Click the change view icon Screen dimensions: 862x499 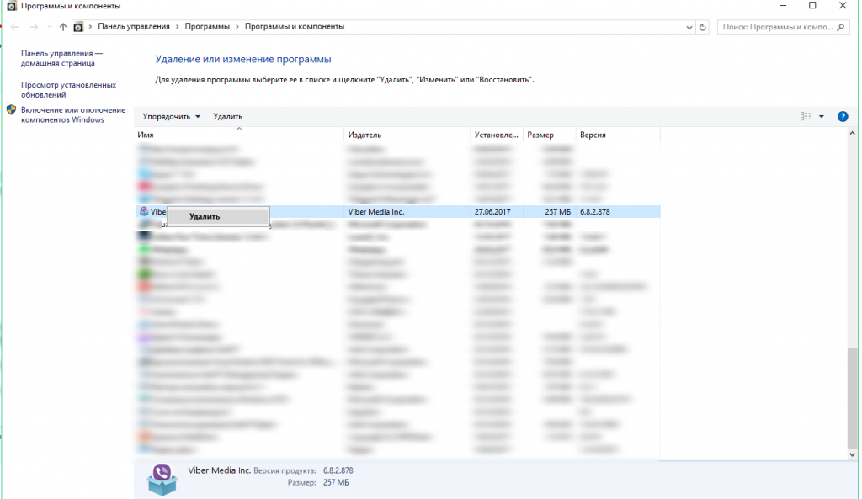[x=806, y=117]
